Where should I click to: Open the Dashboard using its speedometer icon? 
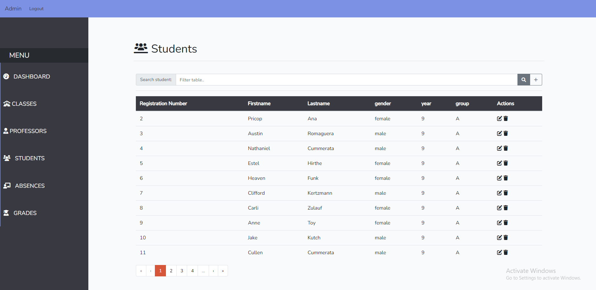coord(6,76)
